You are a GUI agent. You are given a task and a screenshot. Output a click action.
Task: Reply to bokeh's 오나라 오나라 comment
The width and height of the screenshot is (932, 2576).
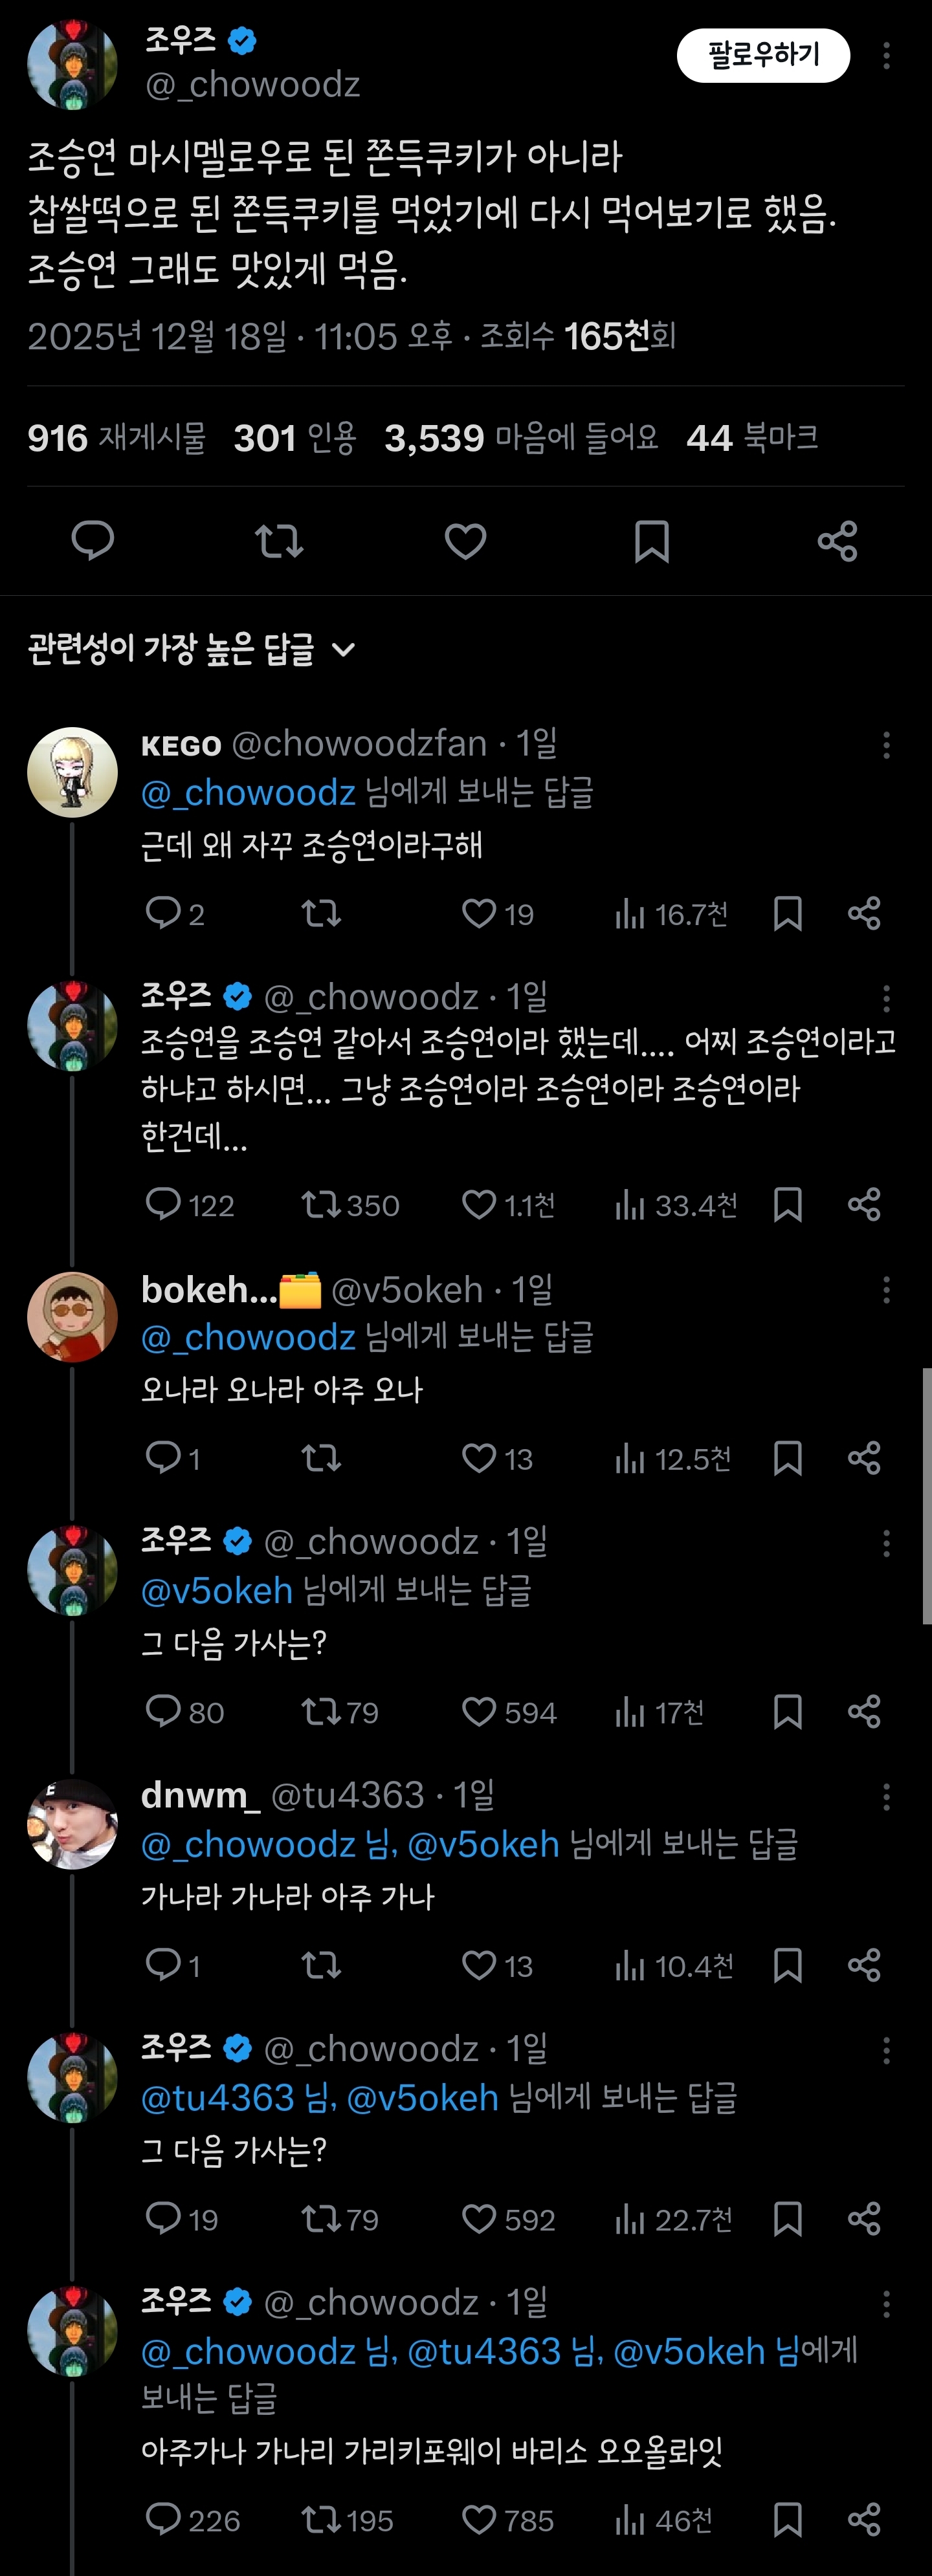click(163, 1458)
